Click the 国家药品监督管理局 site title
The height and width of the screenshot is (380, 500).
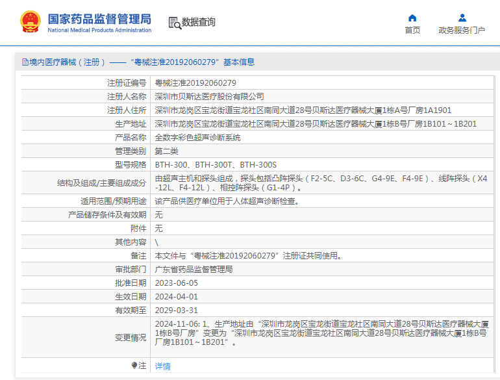99,18
